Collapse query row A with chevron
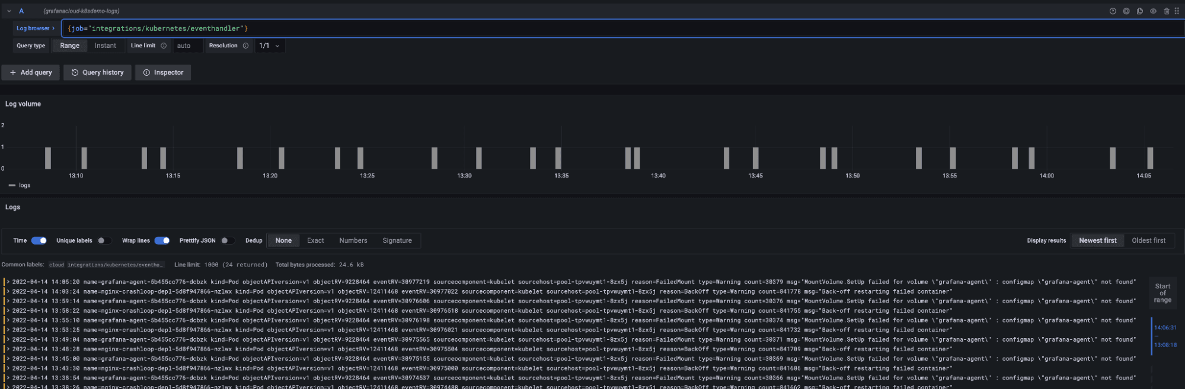Screen dimensions: 1185x389 tap(9, 11)
